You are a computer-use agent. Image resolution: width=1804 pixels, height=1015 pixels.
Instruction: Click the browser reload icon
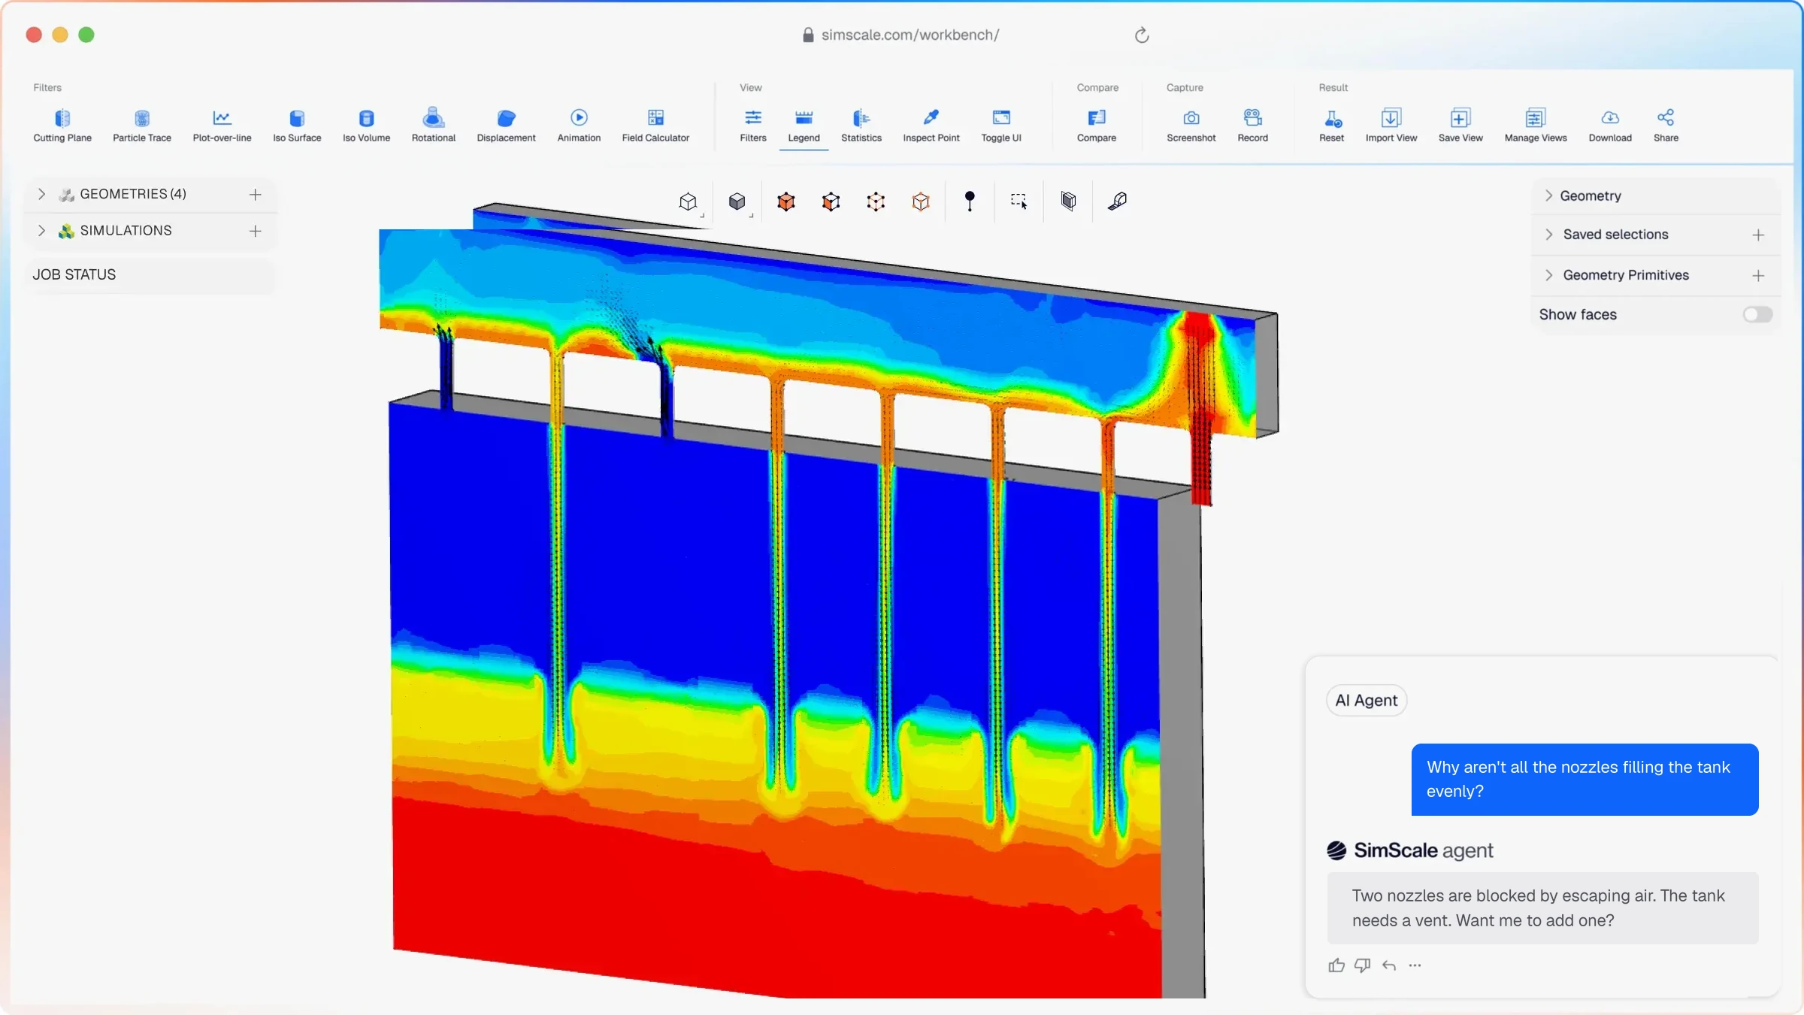pyautogui.click(x=1142, y=35)
